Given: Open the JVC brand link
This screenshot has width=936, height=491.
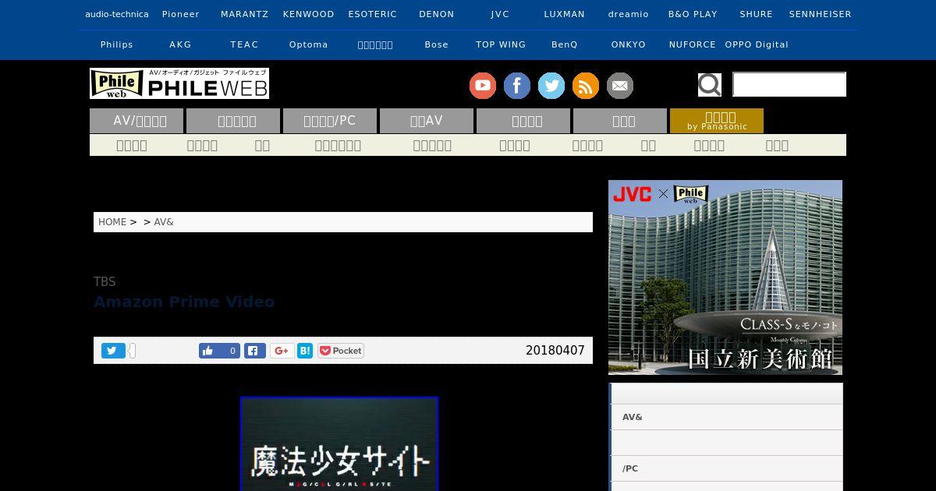Looking at the screenshot, I should (x=501, y=14).
